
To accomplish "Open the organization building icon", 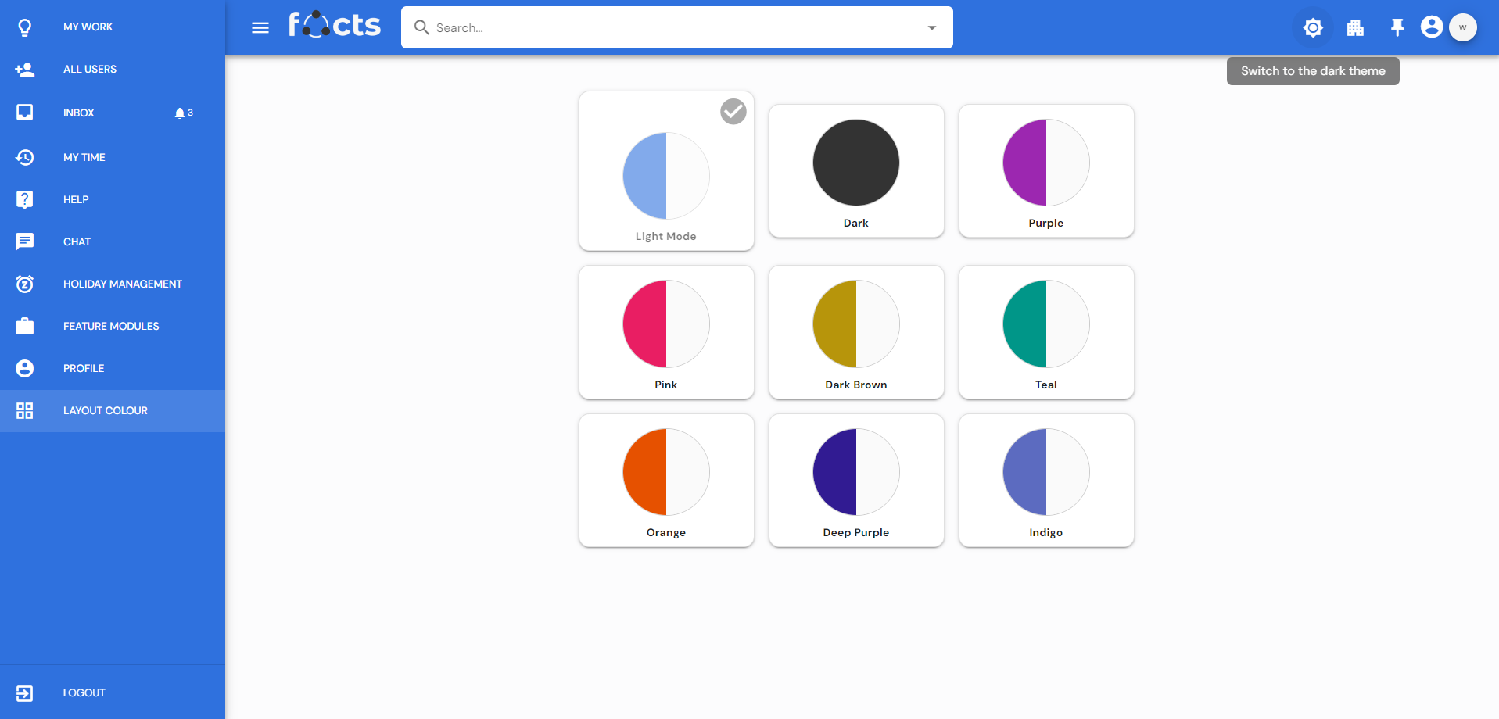I will pos(1355,28).
